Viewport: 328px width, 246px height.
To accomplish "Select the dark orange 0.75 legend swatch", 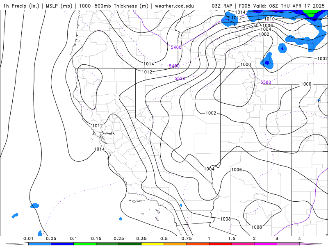I will 198,244.
